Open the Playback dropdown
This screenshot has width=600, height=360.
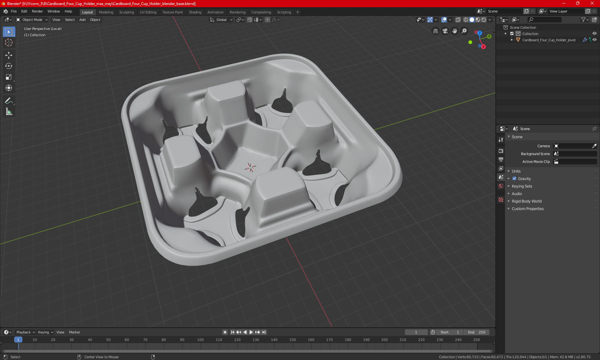click(x=26, y=332)
